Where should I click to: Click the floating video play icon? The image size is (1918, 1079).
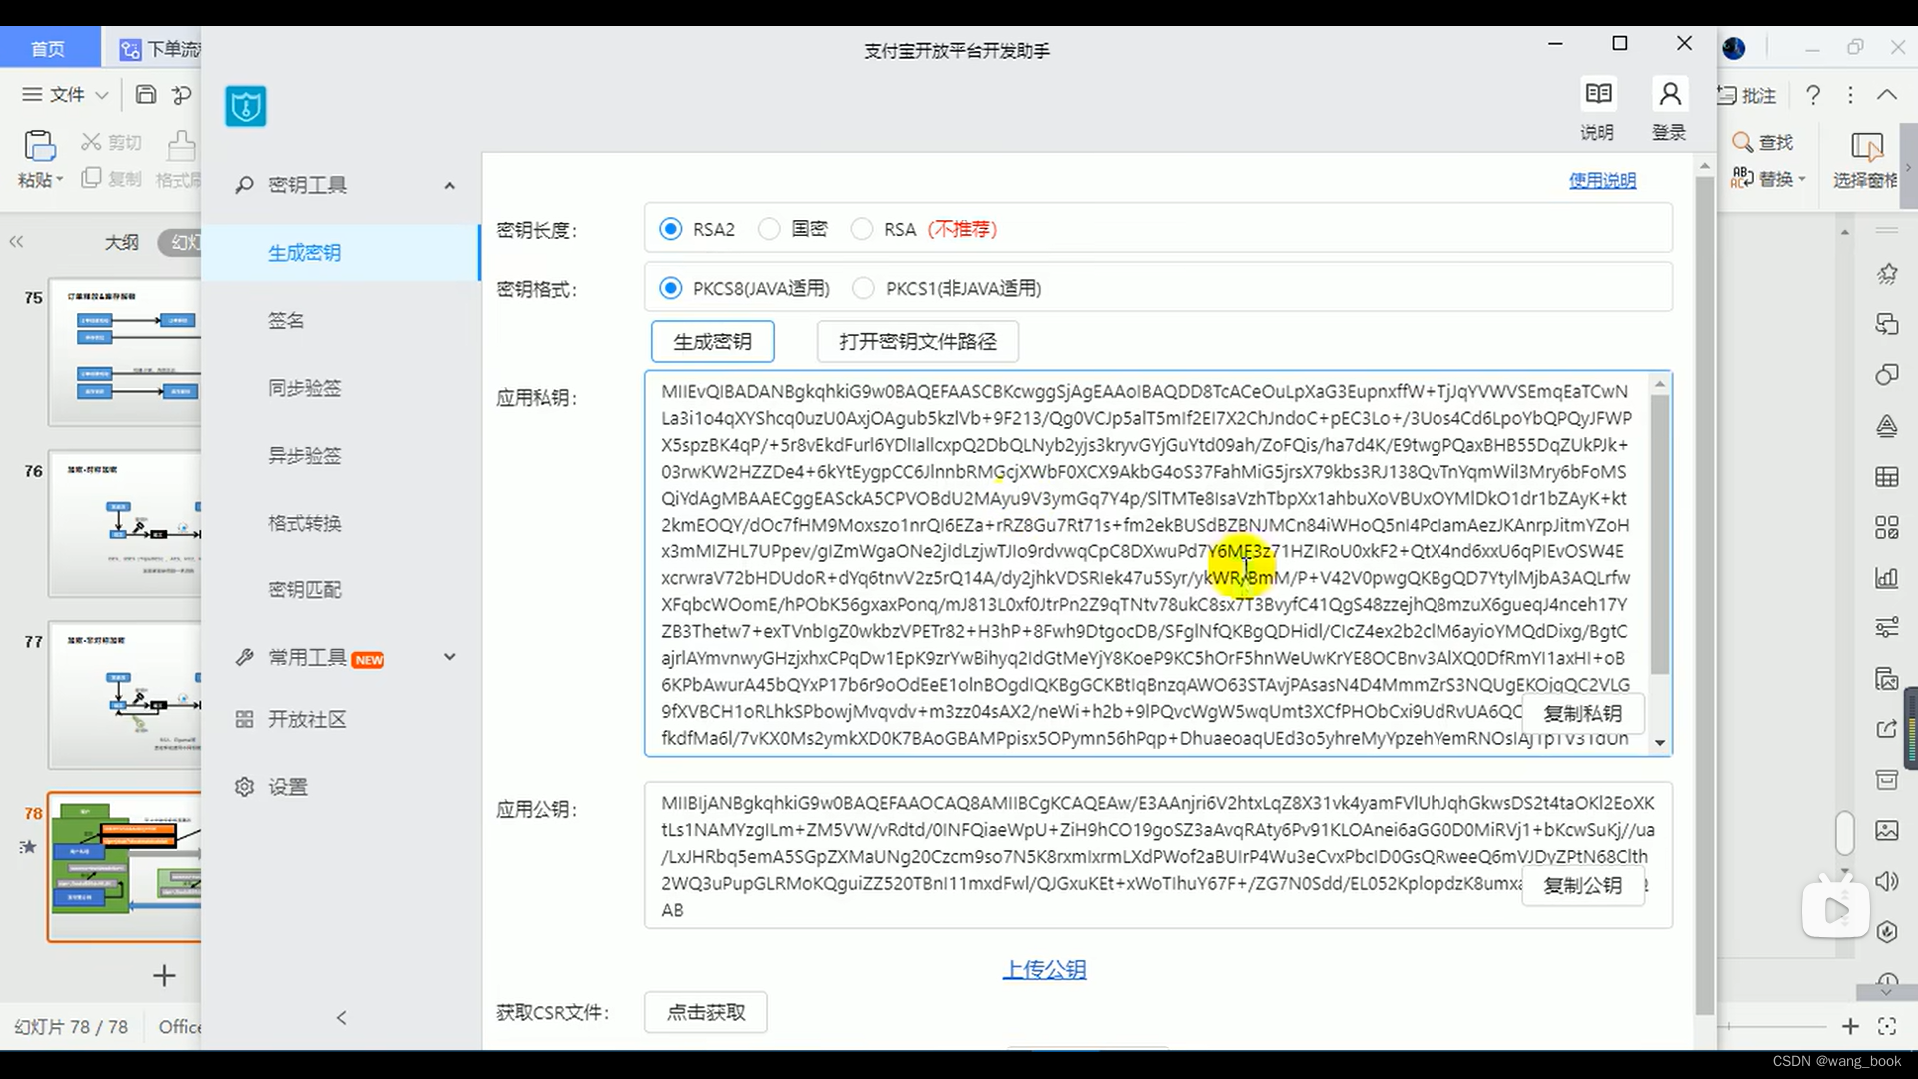(1835, 909)
